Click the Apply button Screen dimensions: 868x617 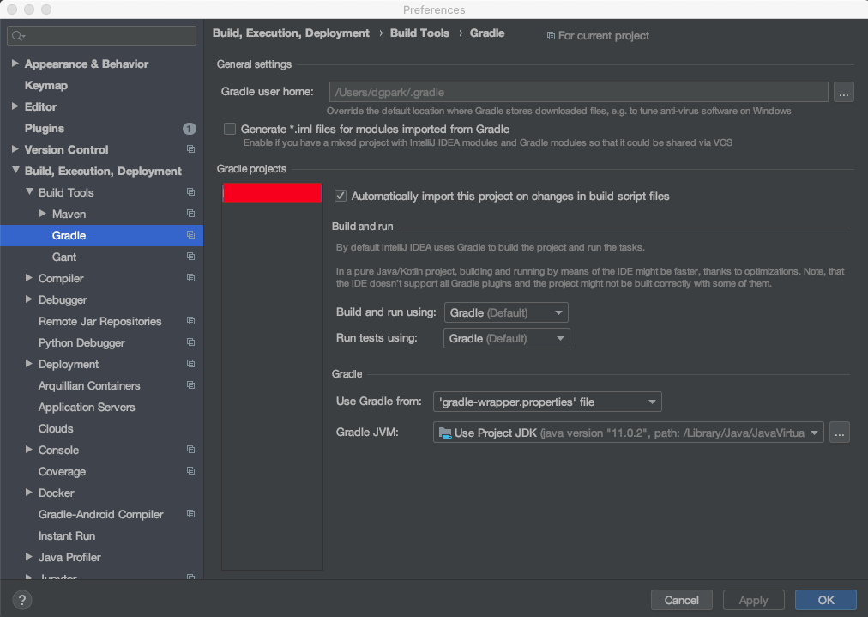click(753, 600)
